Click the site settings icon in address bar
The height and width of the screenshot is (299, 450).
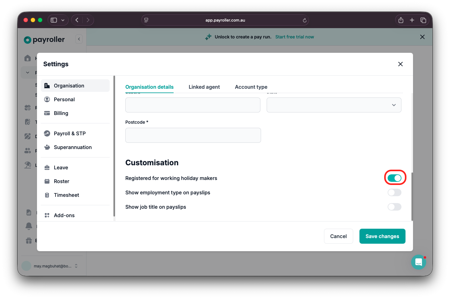tap(146, 20)
